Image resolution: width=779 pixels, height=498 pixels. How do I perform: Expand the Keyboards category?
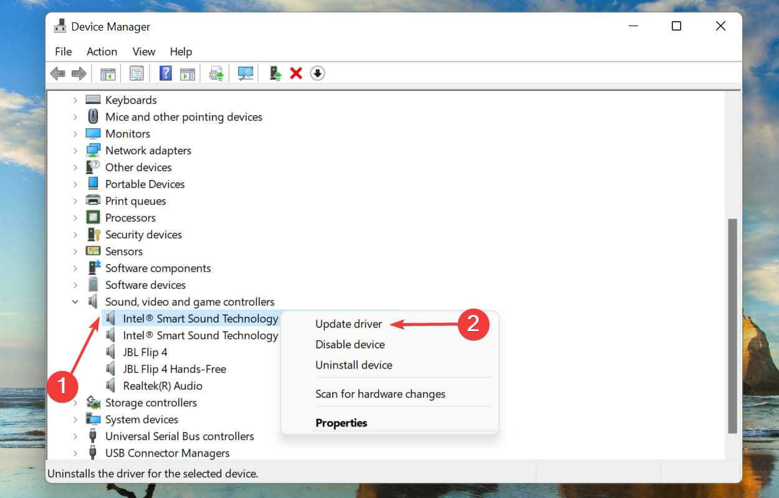75,100
